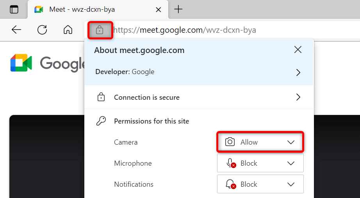Image resolution: width=360 pixels, height=198 pixels.
Task: Open the home page icon
Action: (68, 30)
